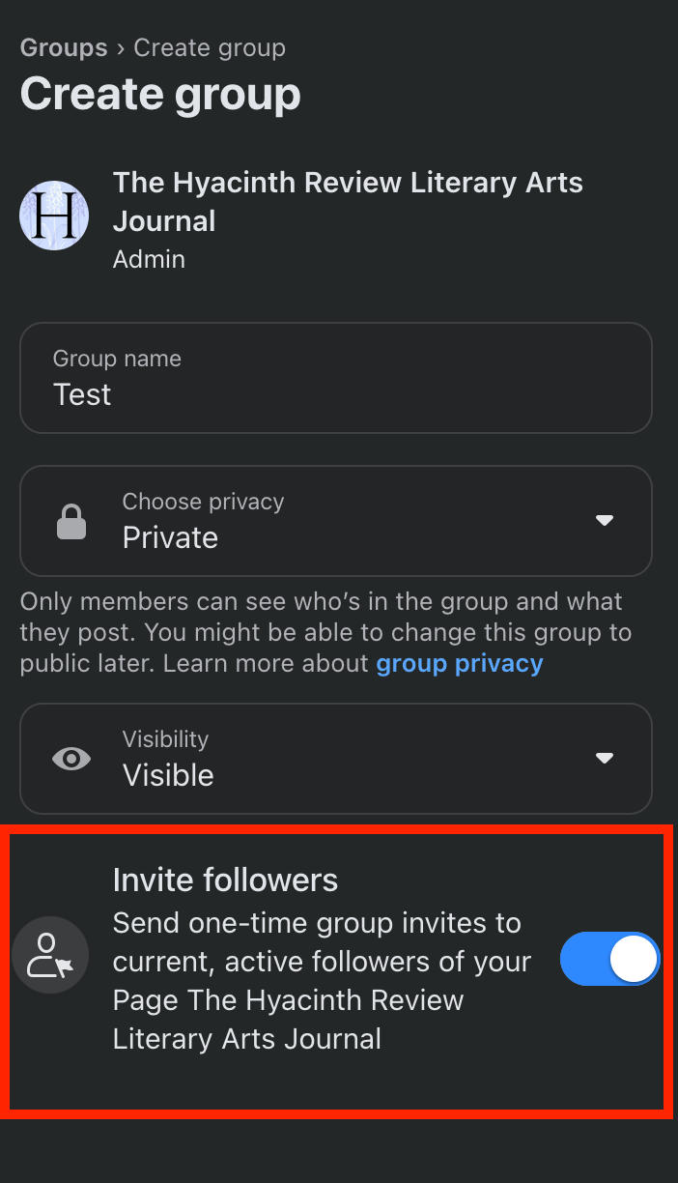Click the Hyacinth Review page avatar
Screen dimensions: 678x1183
[x=55, y=215]
